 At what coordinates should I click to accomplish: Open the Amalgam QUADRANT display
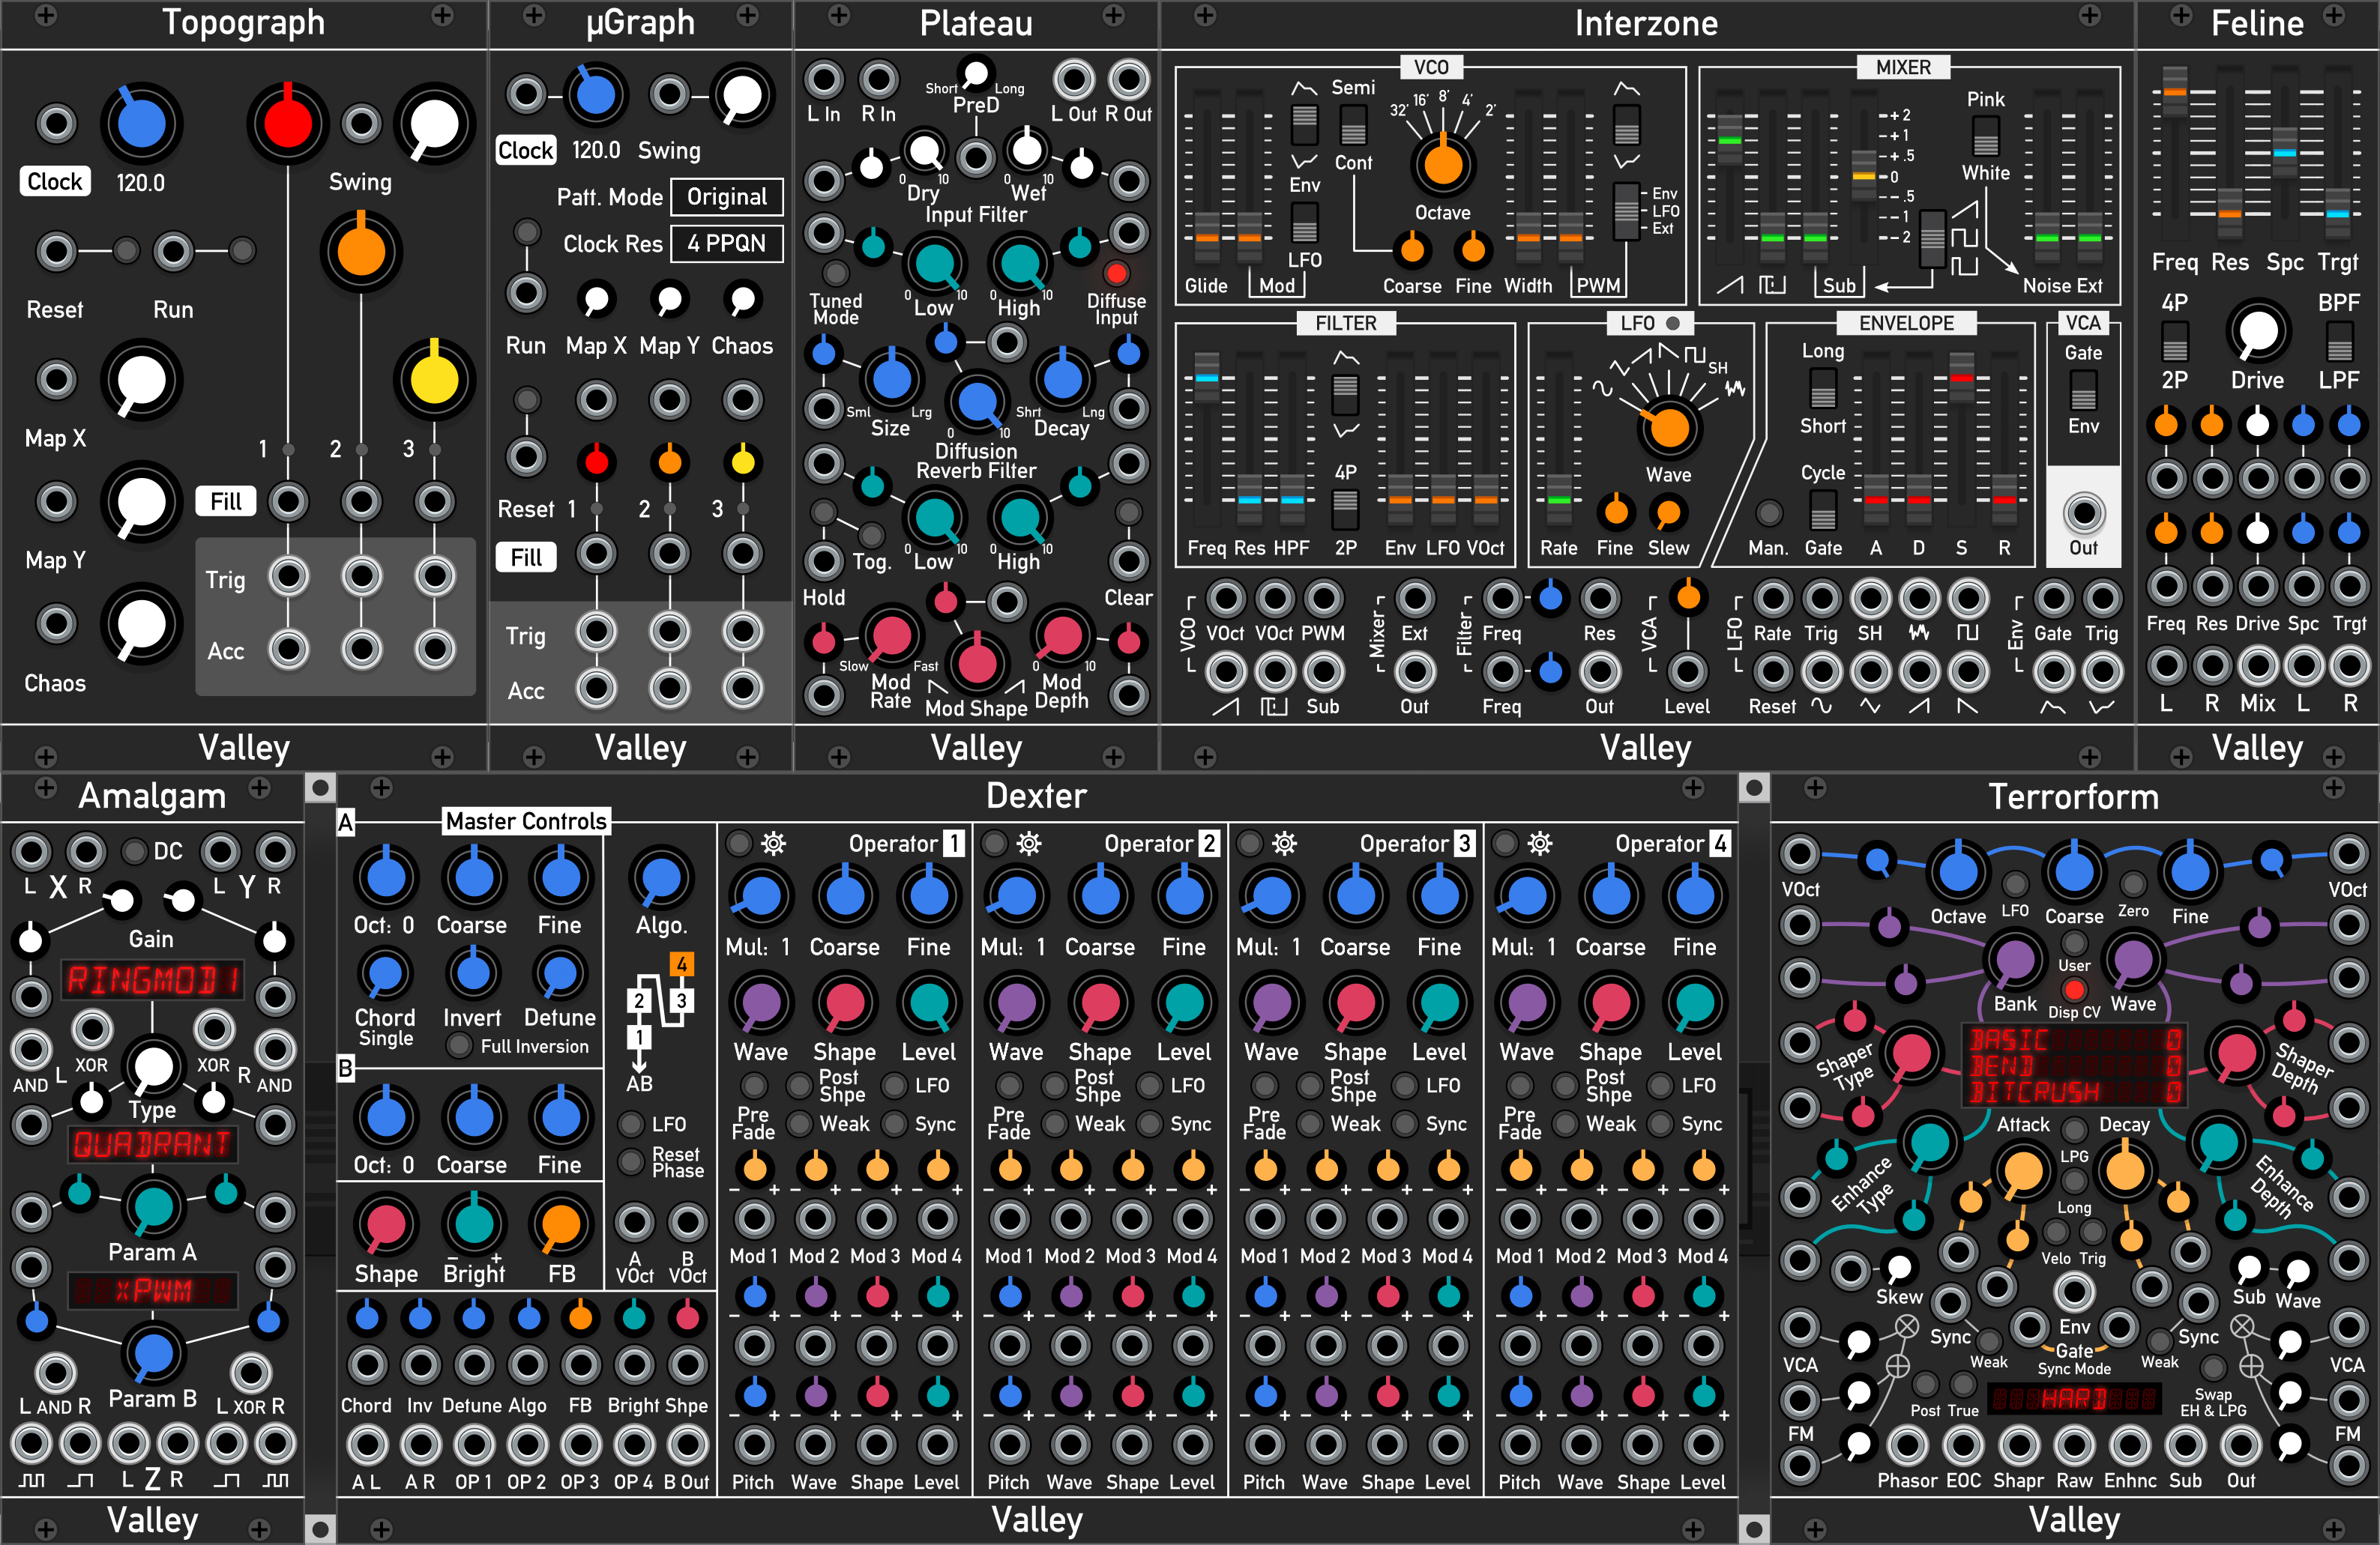[x=152, y=1143]
